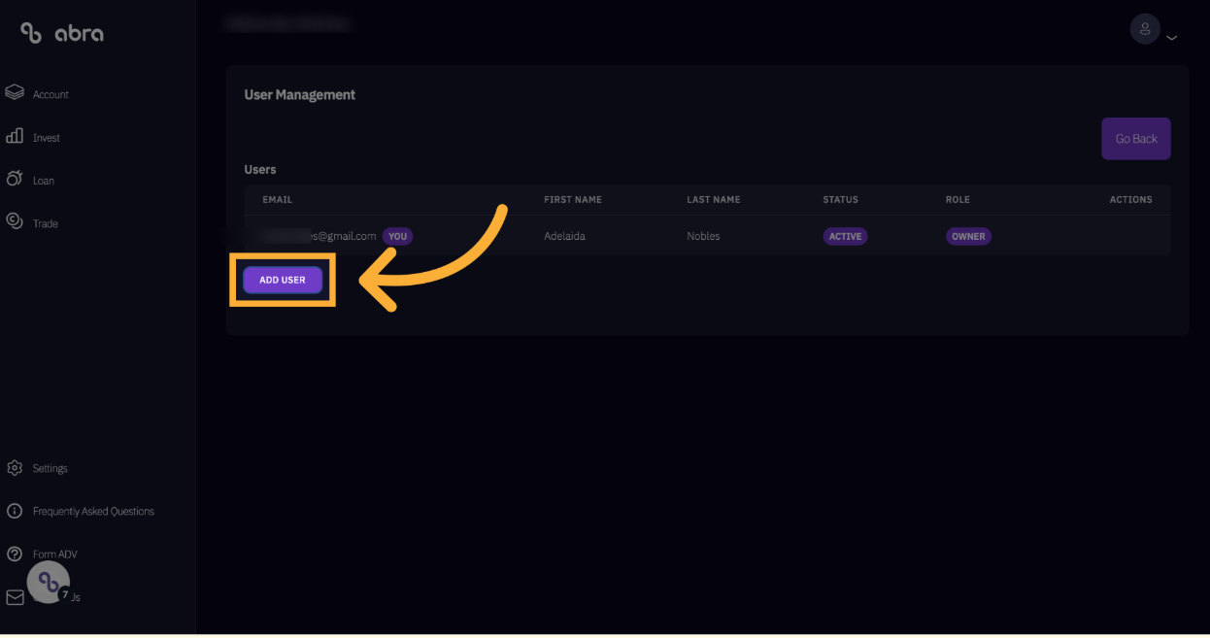This screenshot has height=638, width=1210.
Task: Click the EMAIL column header
Action: pos(277,199)
